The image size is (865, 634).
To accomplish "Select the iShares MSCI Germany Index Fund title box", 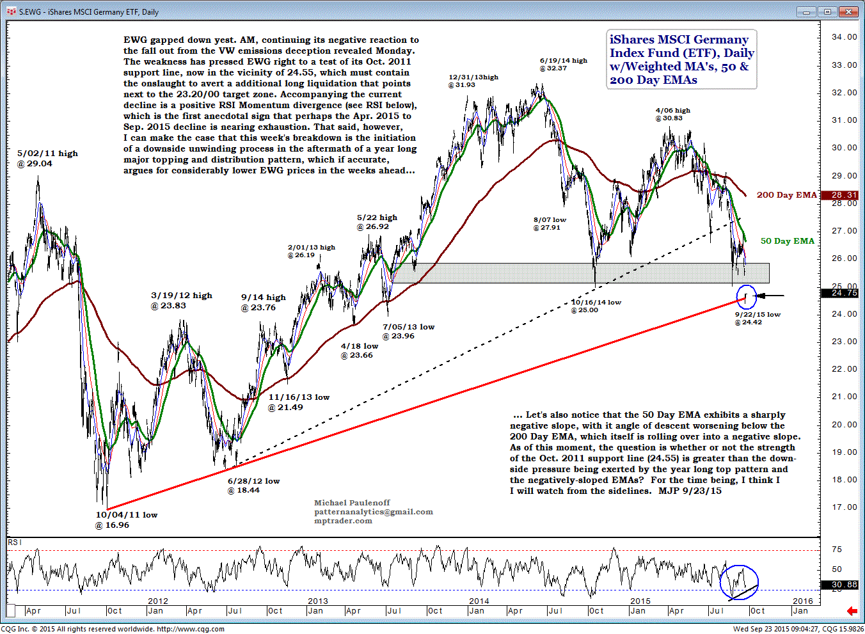I will pyautogui.click(x=681, y=59).
